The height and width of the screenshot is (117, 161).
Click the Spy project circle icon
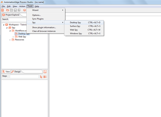point(10,28)
